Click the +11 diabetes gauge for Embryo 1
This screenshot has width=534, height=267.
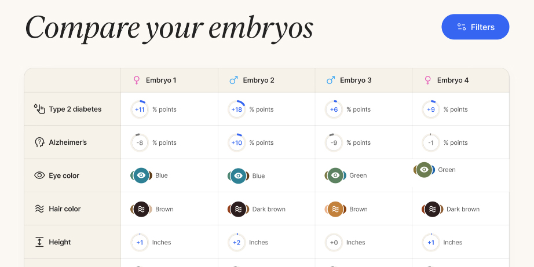tap(140, 109)
